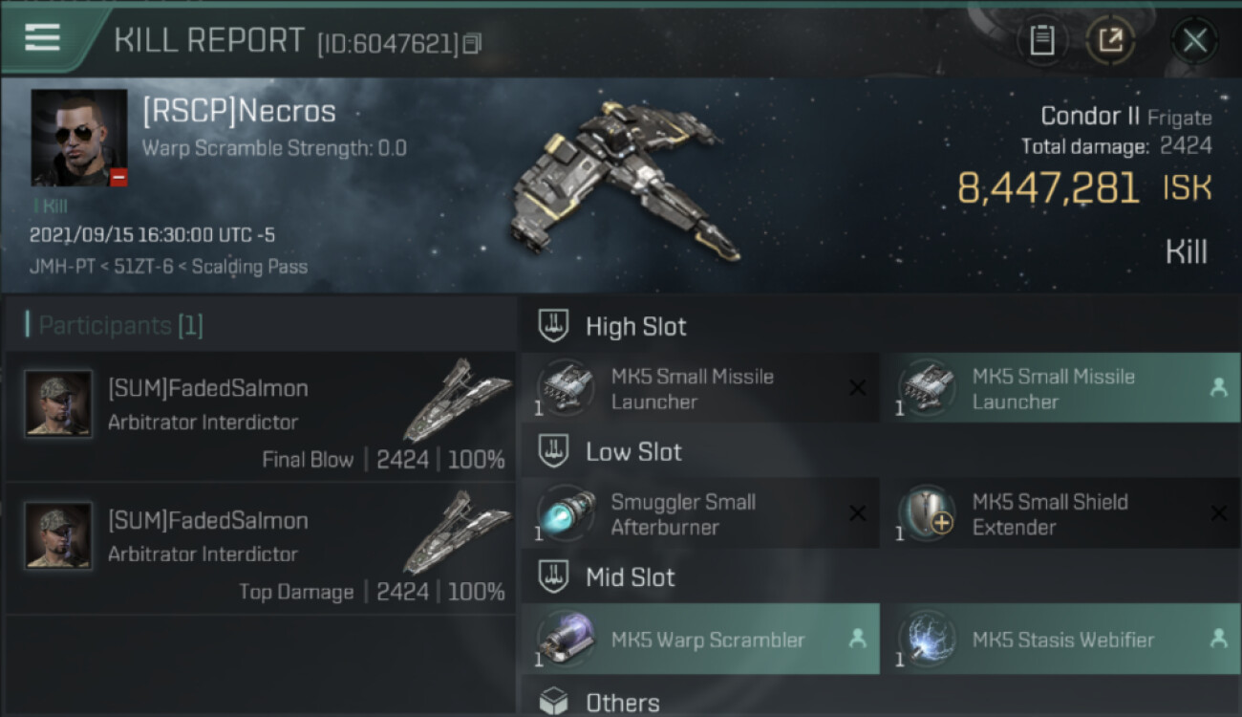Select the Smuggler Small Afterburner icon
Image resolution: width=1242 pixels, height=717 pixels.
[567, 514]
